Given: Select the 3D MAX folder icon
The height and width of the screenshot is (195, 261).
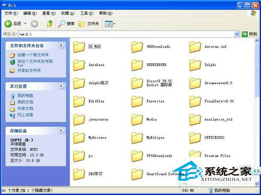Looking at the screenshot, I should coord(79,47).
